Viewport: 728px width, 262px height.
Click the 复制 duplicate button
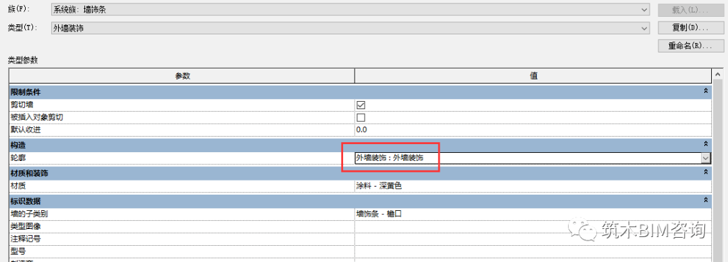[690, 28]
